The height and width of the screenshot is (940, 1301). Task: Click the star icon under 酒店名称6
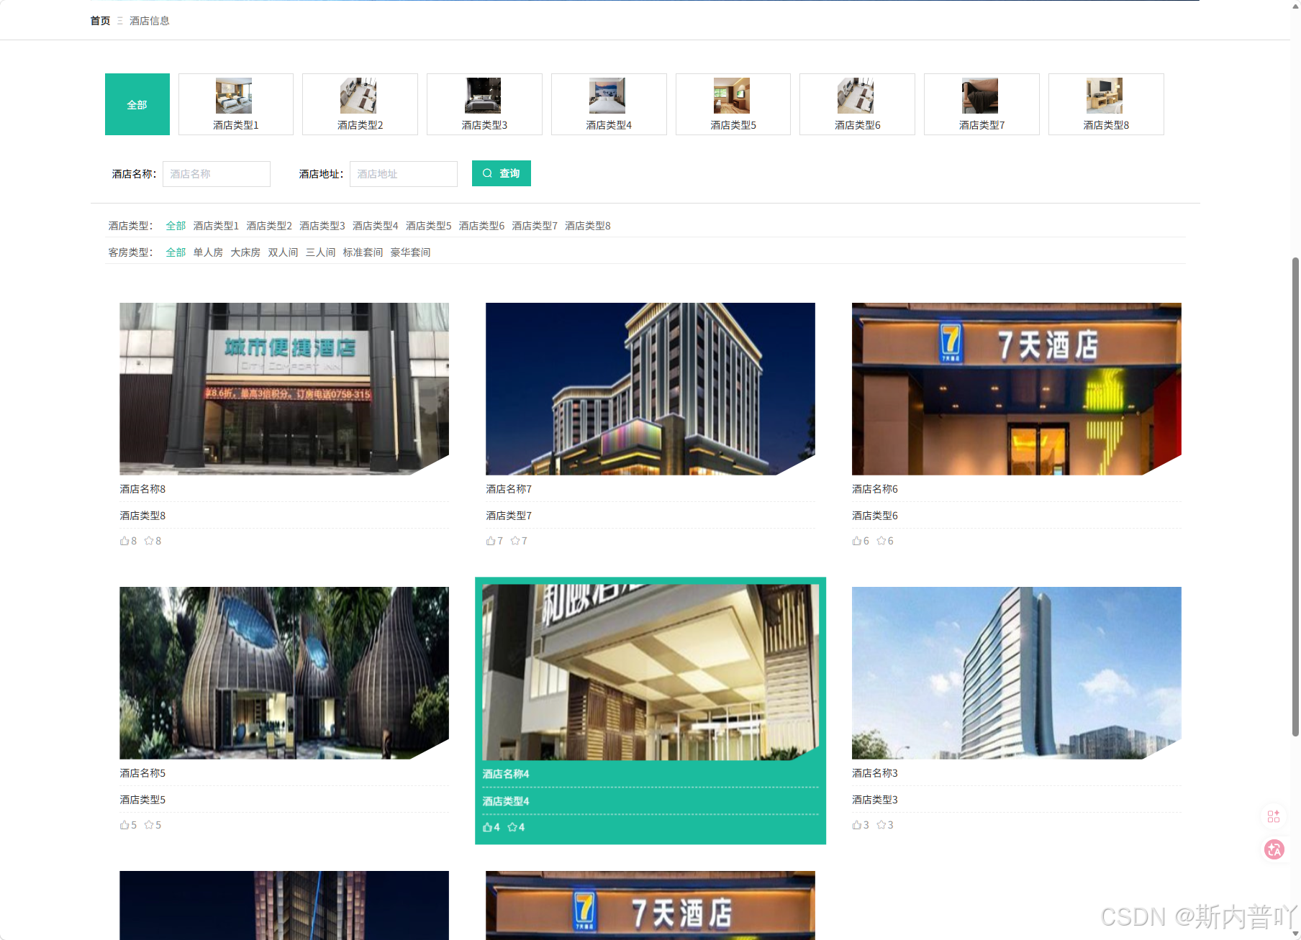(881, 541)
